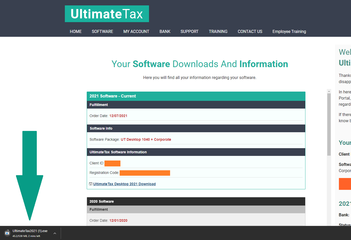The height and width of the screenshot is (240, 351).
Task: Open the SOFTWARE menu item
Action: click(102, 31)
